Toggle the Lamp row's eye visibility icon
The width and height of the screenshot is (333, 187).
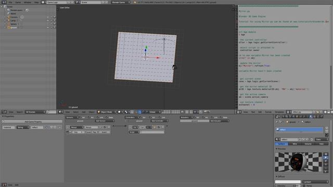[x=48, y=21]
